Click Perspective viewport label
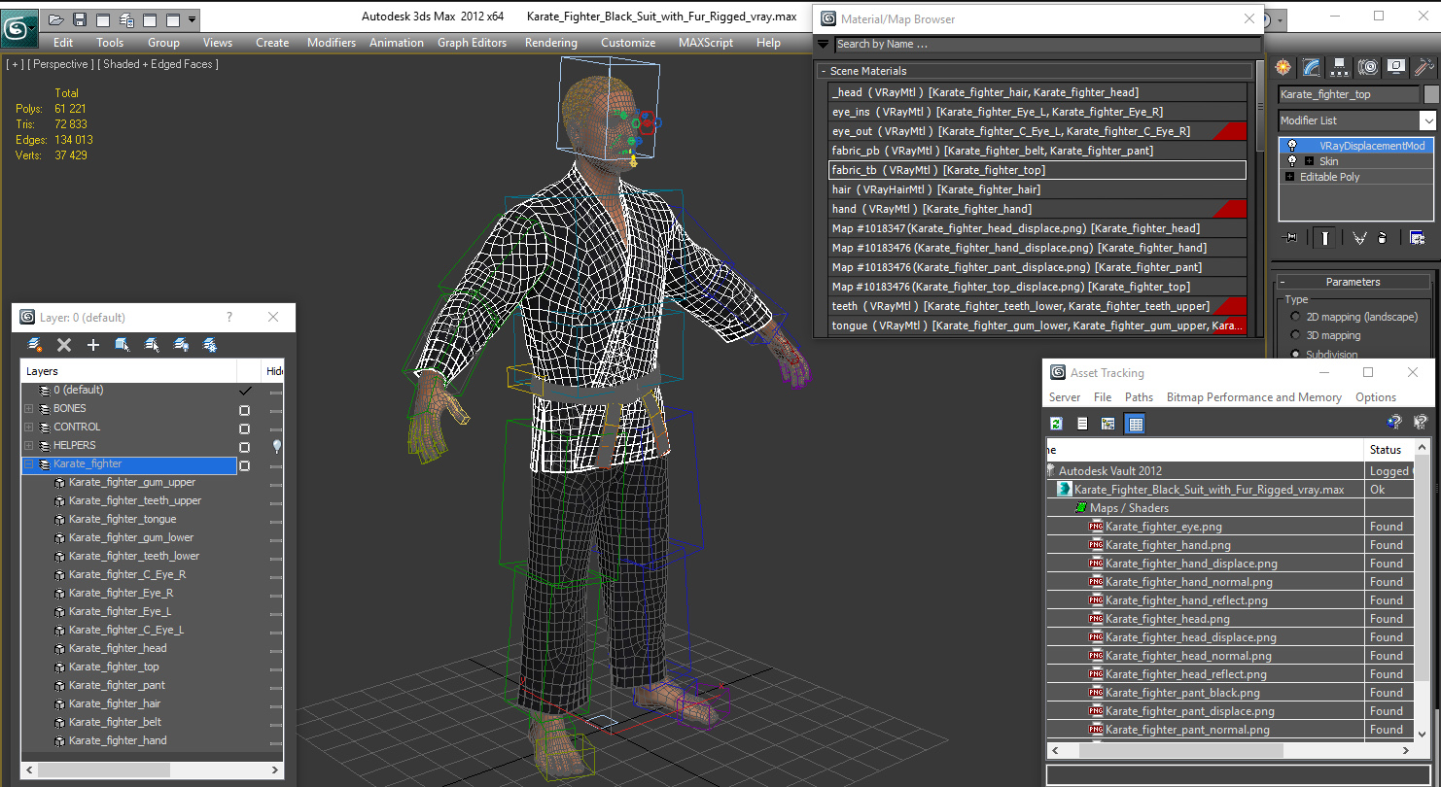 point(60,64)
